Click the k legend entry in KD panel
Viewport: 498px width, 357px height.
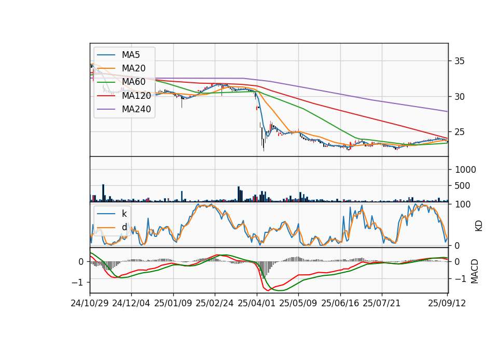click(124, 214)
